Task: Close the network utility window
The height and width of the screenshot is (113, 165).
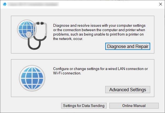Action: 160,4
